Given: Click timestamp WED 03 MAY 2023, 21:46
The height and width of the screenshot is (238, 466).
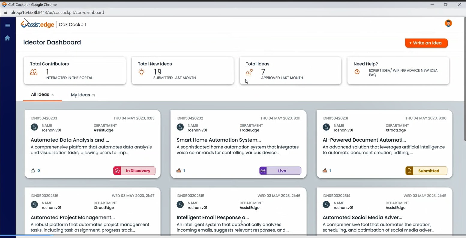Looking at the screenshot, I should pyautogui.click(x=279, y=196).
